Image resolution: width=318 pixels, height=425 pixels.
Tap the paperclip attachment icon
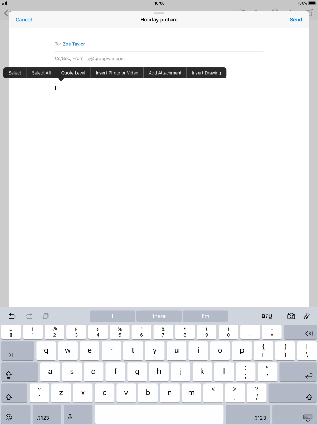pos(306,316)
